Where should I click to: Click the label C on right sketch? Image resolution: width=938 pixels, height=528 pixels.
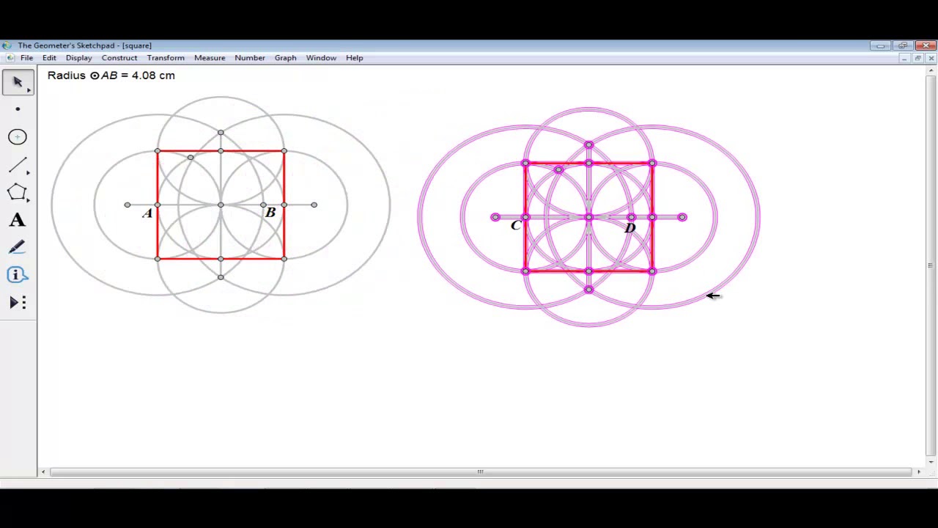[515, 225]
